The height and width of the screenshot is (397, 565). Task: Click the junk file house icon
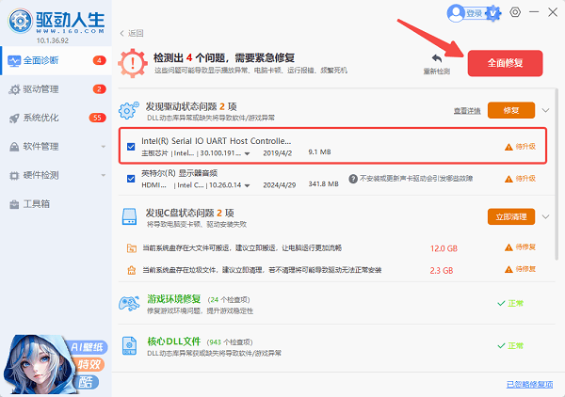tap(132, 270)
